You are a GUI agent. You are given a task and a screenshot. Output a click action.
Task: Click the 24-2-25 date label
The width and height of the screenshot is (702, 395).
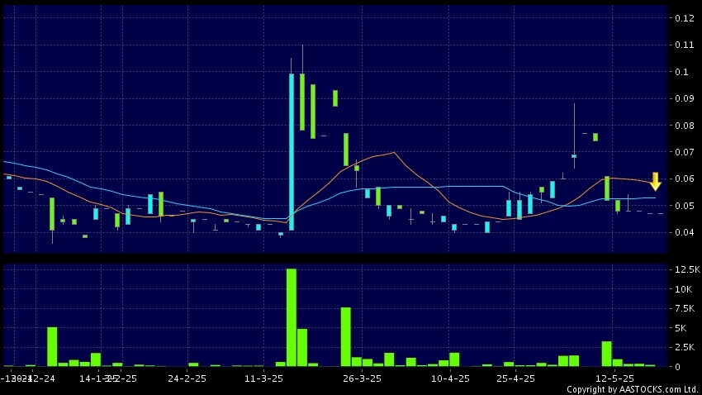coord(187,378)
